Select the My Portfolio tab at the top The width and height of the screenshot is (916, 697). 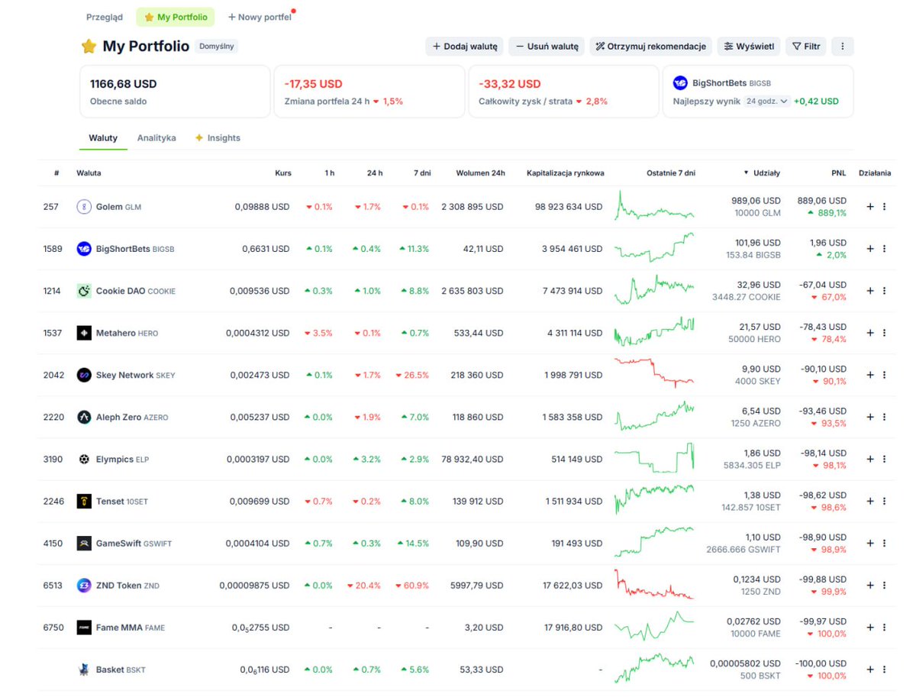(175, 17)
